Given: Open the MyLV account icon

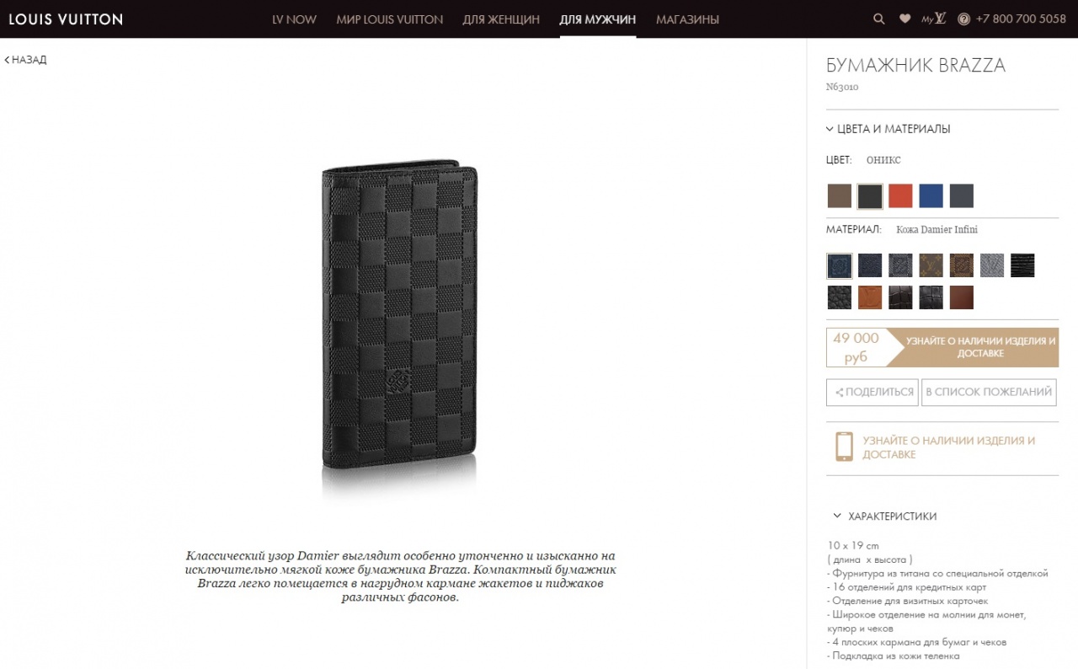Looking at the screenshot, I should click(x=933, y=19).
